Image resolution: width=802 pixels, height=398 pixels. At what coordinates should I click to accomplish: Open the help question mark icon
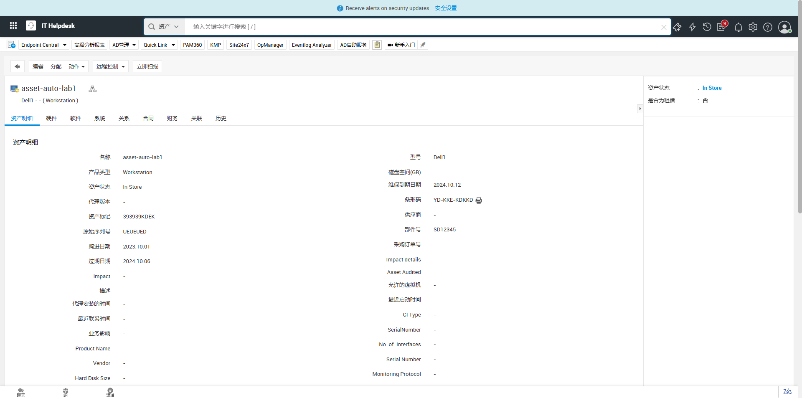[767, 27]
